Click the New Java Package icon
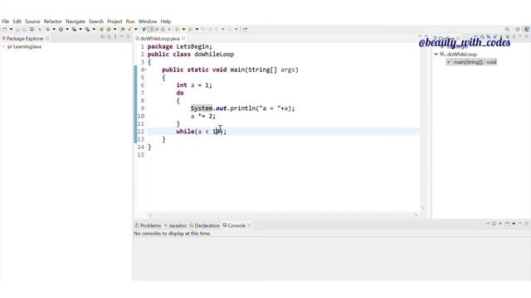 [x=101, y=30]
